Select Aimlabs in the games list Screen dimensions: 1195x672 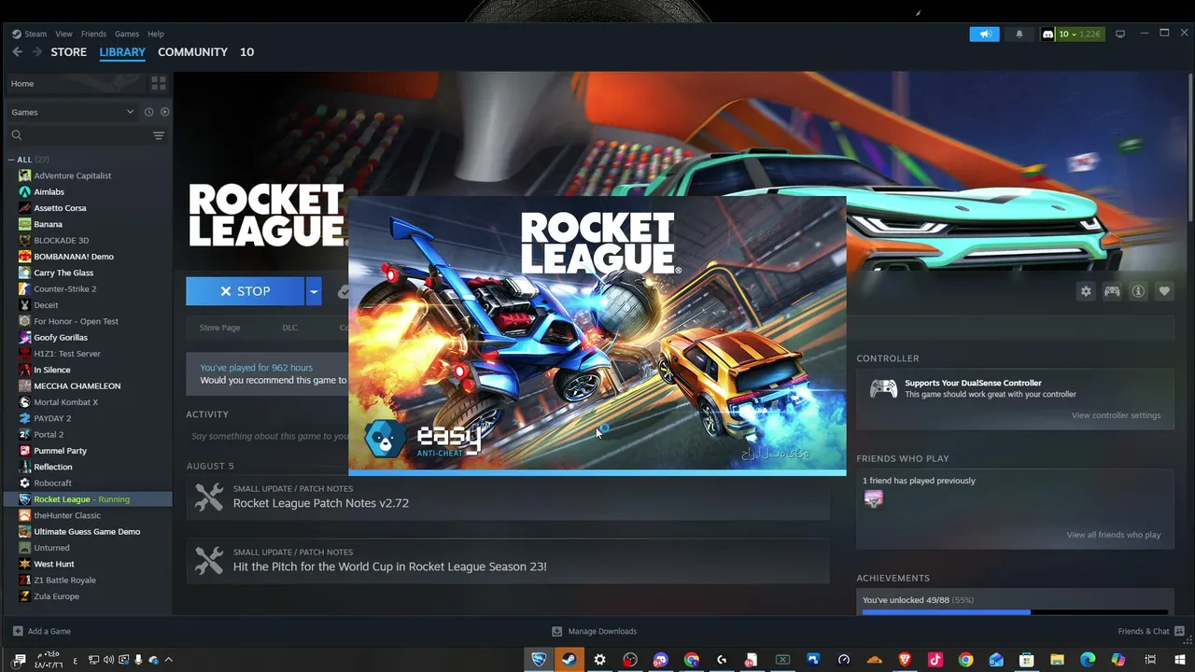pos(49,191)
